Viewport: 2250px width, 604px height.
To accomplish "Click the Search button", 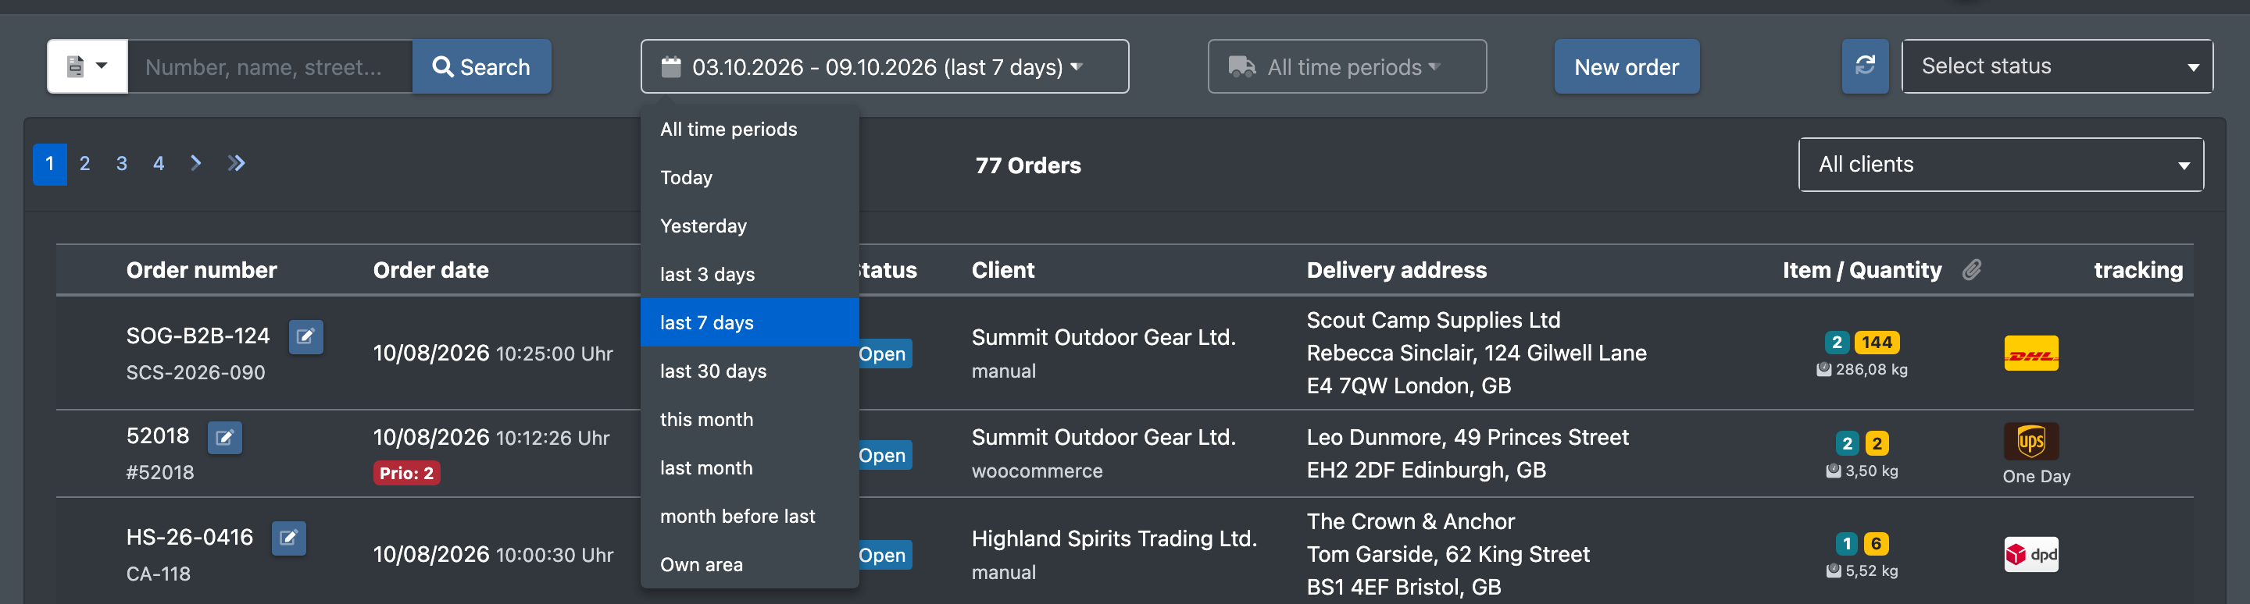I will point(481,66).
